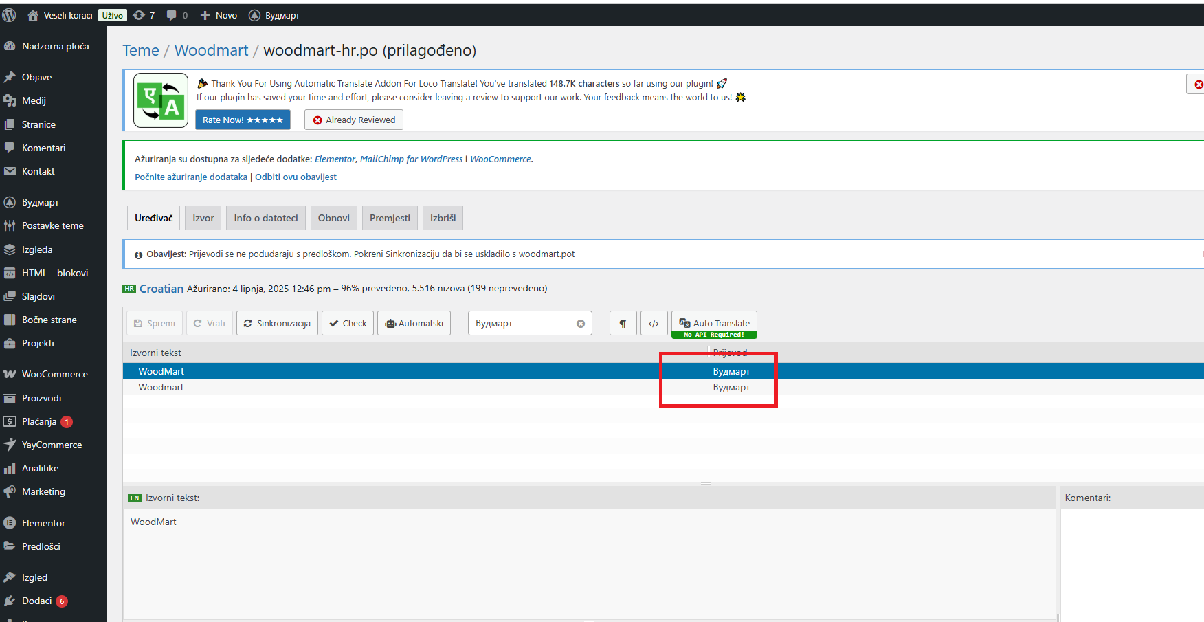1204x622 pixels.
Task: Toggle code view button
Action: [x=654, y=323]
